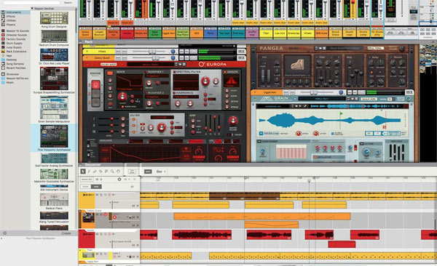Collapse the Sequencer panel header
Image resolution: width=437 pixels, height=266 pixels.
(x=81, y=165)
